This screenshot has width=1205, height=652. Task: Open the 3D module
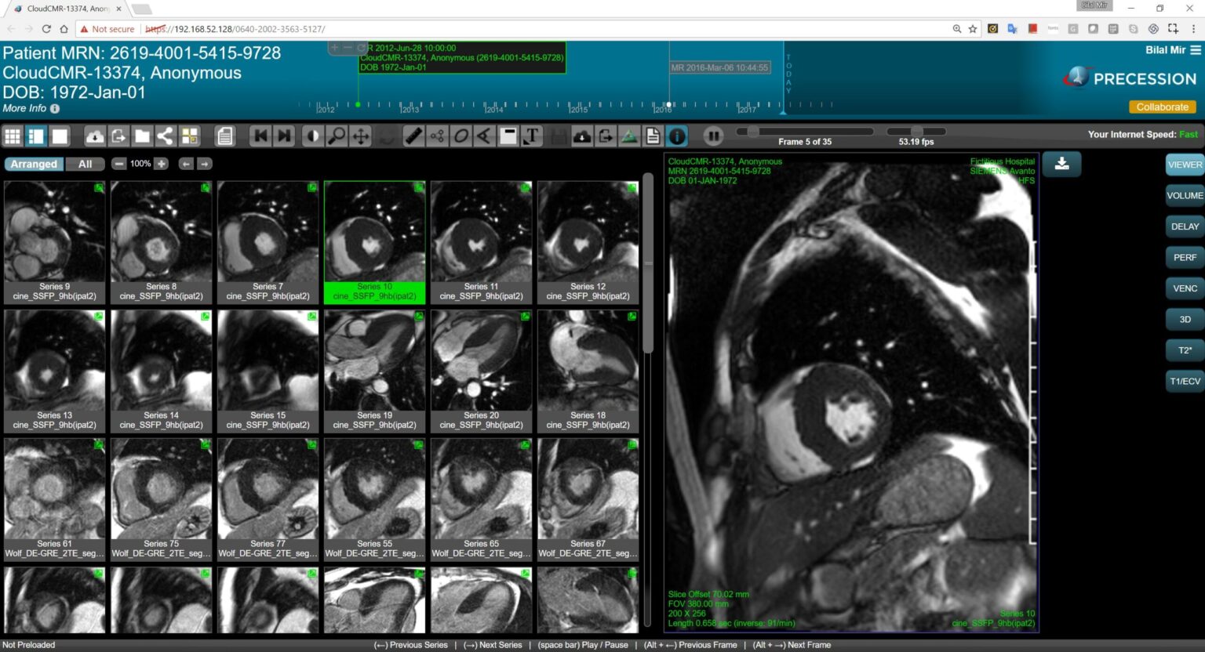click(x=1185, y=319)
